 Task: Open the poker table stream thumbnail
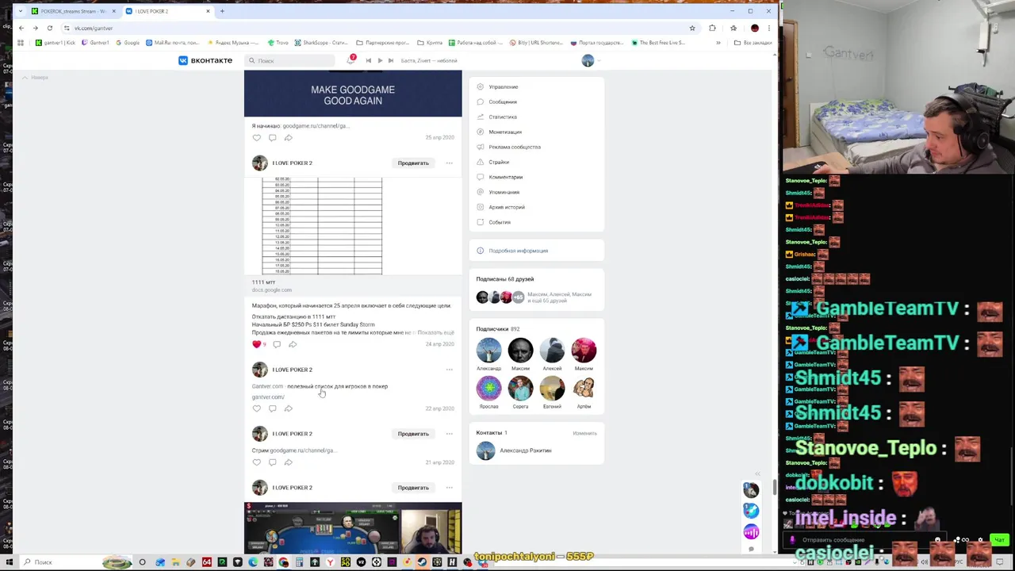pyautogui.click(x=353, y=528)
